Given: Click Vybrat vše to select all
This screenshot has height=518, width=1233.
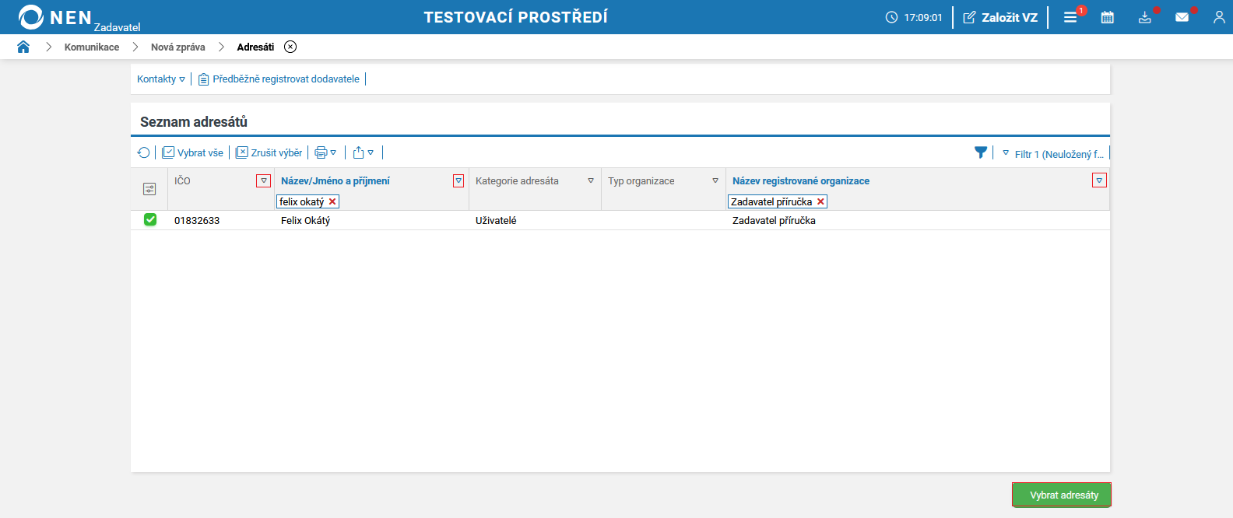Looking at the screenshot, I should [x=192, y=152].
